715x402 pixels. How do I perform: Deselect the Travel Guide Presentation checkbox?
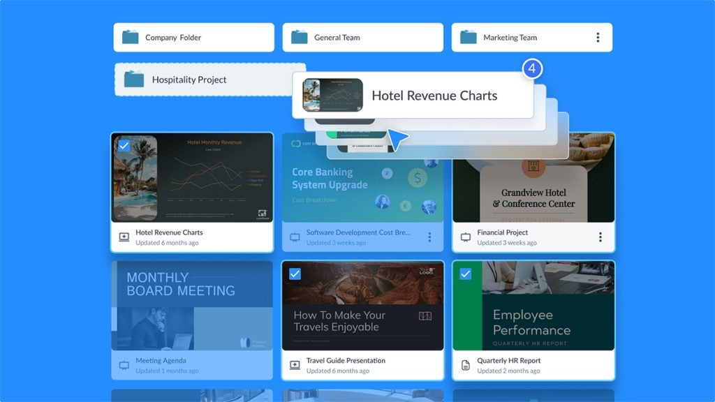click(296, 274)
